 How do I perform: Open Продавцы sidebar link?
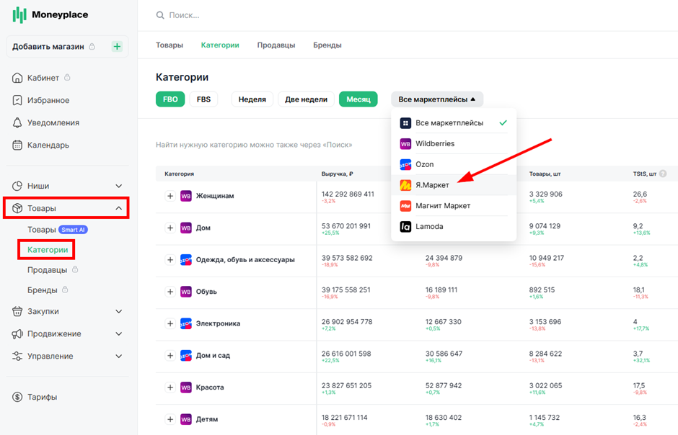(47, 270)
